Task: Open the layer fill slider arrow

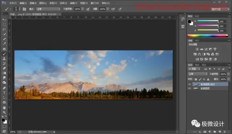Action: 229,79
